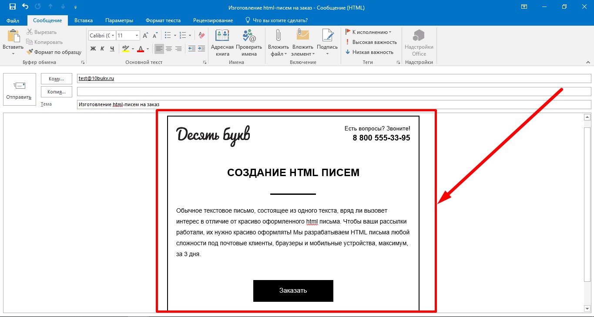Apply a numbered list
This screenshot has width=594, height=317.
click(x=182, y=36)
